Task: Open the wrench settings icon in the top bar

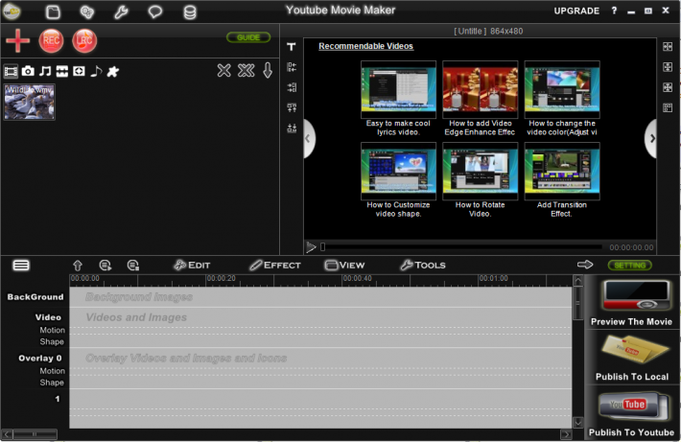Action: coord(121,12)
